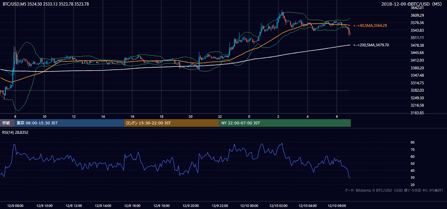447x209 pixels.
Task: Click the ロンドン 15:30-22:00 JST session bar
Action: pyautogui.click(x=172, y=123)
